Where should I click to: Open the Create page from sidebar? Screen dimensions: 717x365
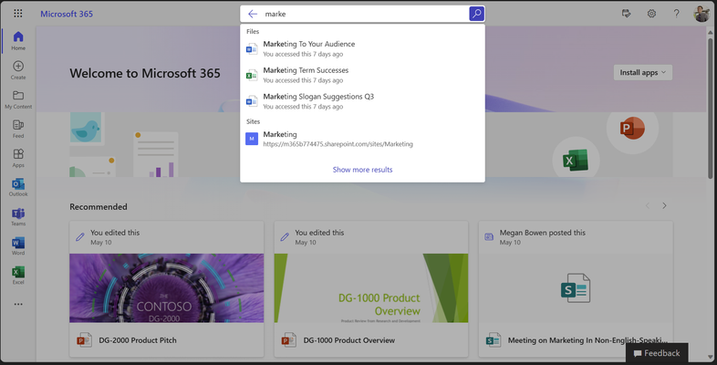pyautogui.click(x=18, y=70)
